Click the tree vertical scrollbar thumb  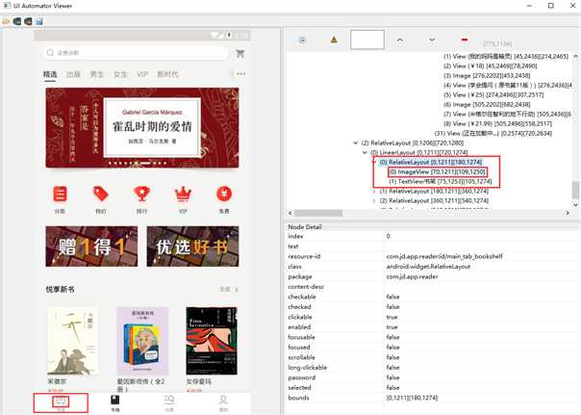(x=575, y=190)
